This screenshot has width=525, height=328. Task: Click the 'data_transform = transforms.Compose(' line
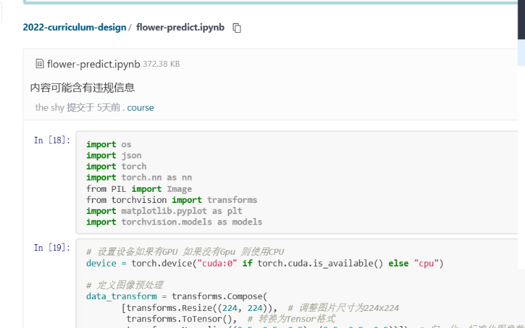[x=177, y=296]
